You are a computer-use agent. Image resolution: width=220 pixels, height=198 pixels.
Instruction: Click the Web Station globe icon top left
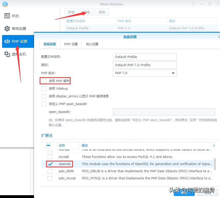tap(5, 4)
